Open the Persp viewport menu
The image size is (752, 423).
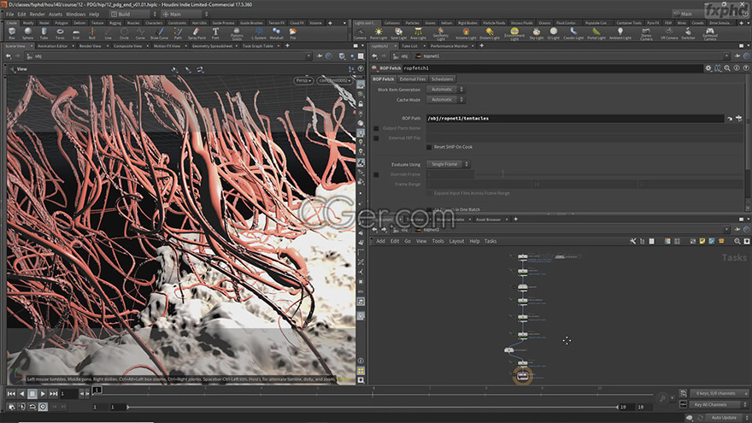point(303,80)
